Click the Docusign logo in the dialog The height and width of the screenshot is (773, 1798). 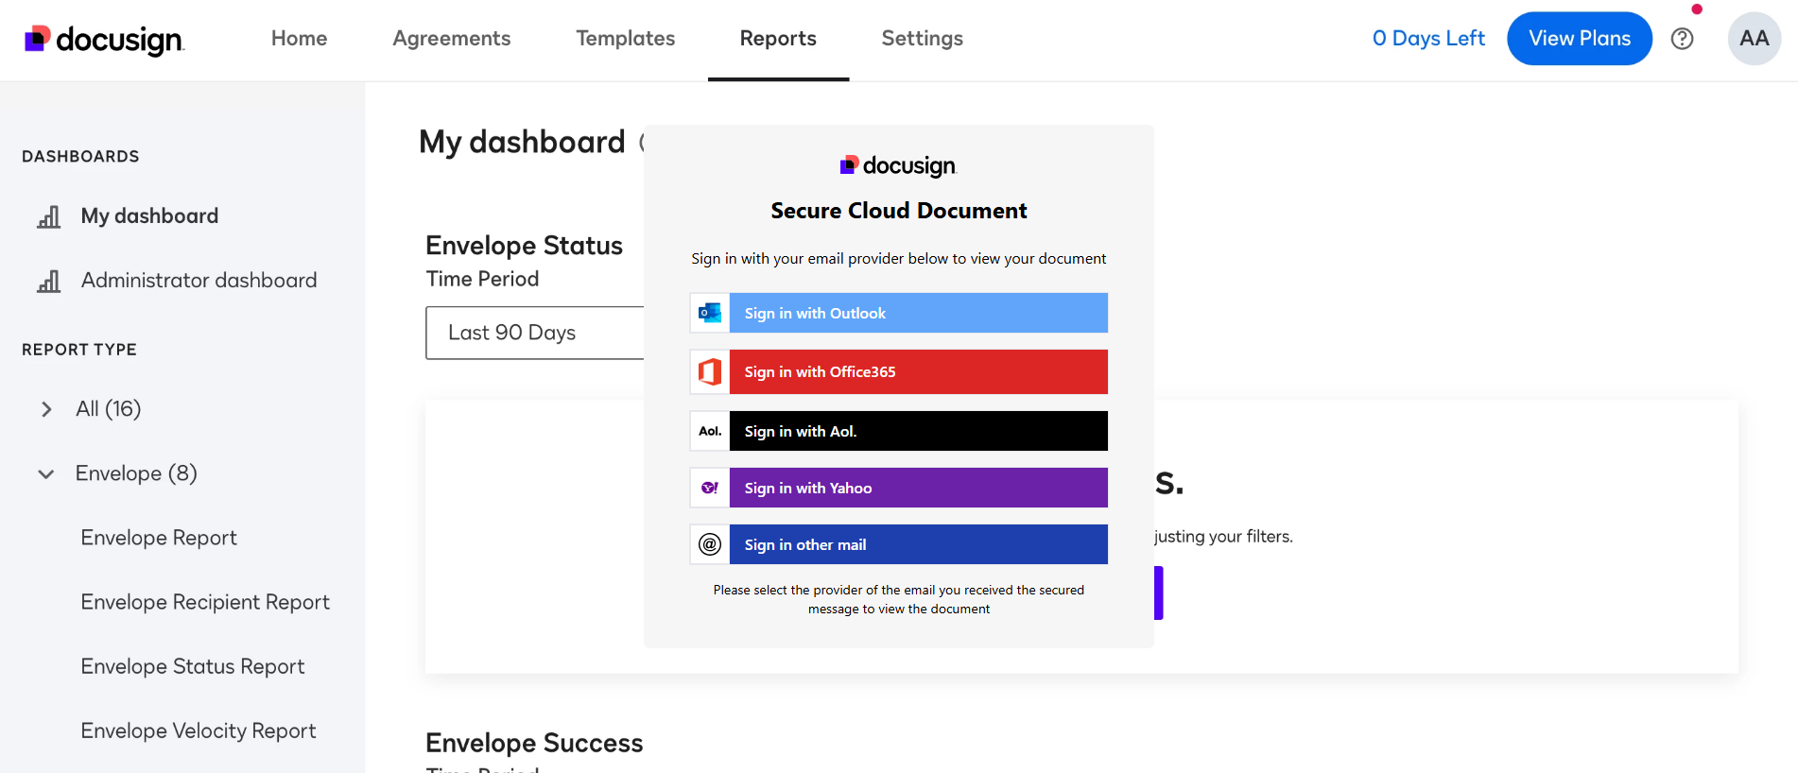[x=898, y=166]
